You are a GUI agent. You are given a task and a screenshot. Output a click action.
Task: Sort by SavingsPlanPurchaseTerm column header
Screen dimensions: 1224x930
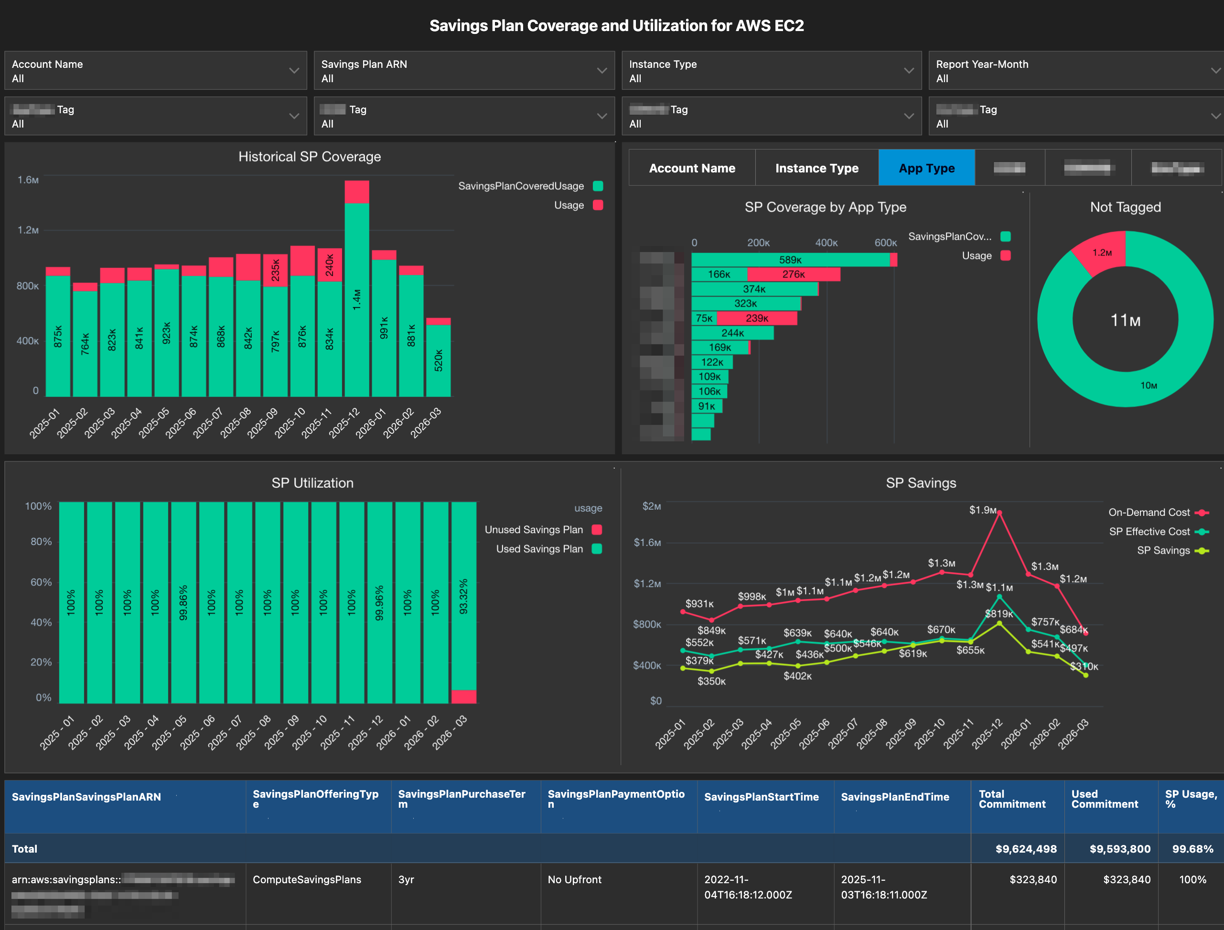click(466, 807)
